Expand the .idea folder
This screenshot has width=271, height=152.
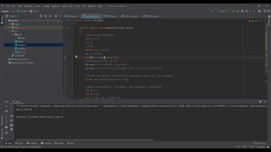[9, 24]
